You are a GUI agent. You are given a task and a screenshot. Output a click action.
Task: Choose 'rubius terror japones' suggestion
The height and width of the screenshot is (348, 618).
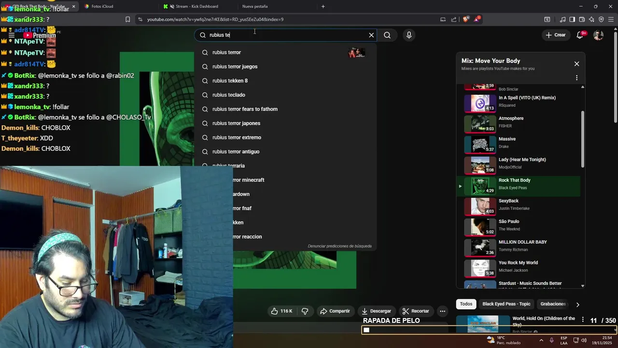pos(285,123)
